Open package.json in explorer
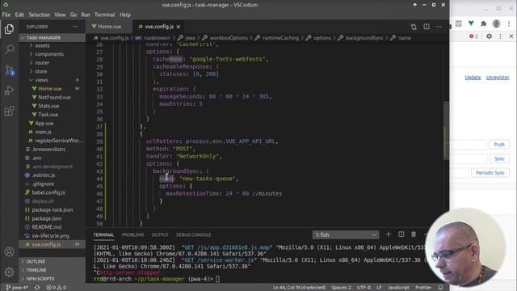This screenshot has width=517, height=291. (x=47, y=218)
